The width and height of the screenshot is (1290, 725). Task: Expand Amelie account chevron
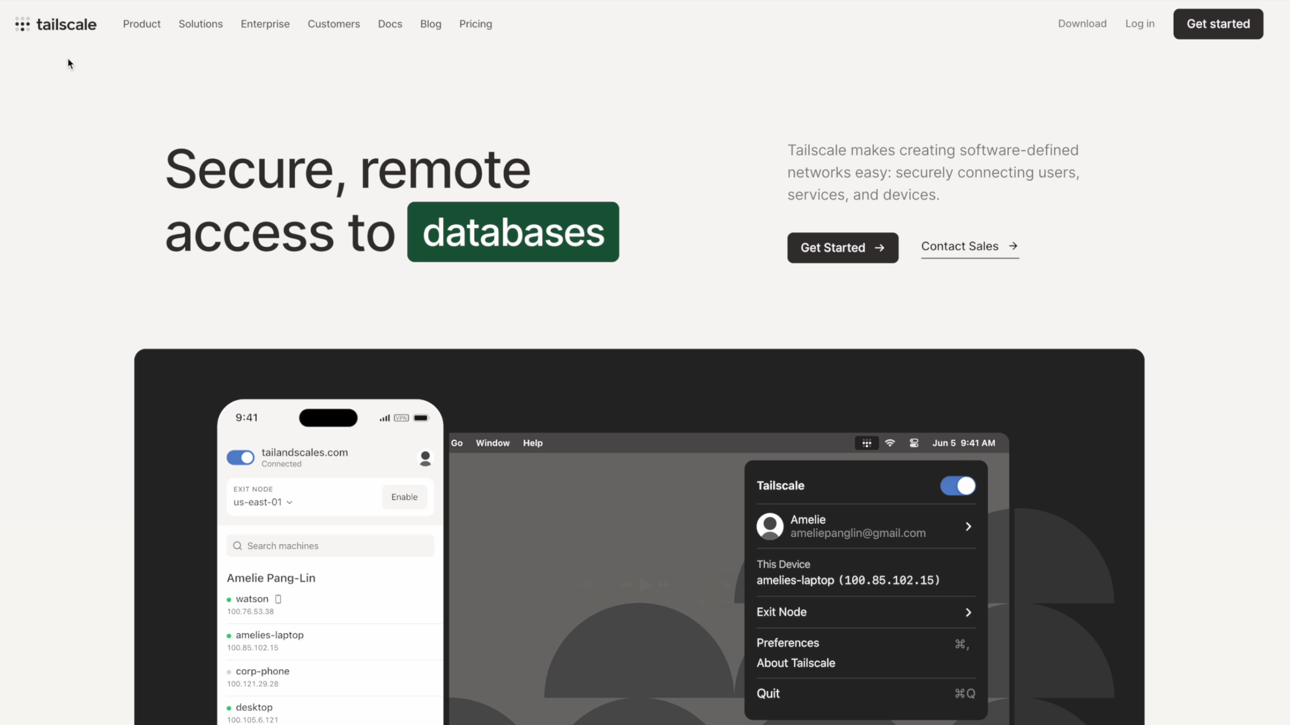pos(968,527)
